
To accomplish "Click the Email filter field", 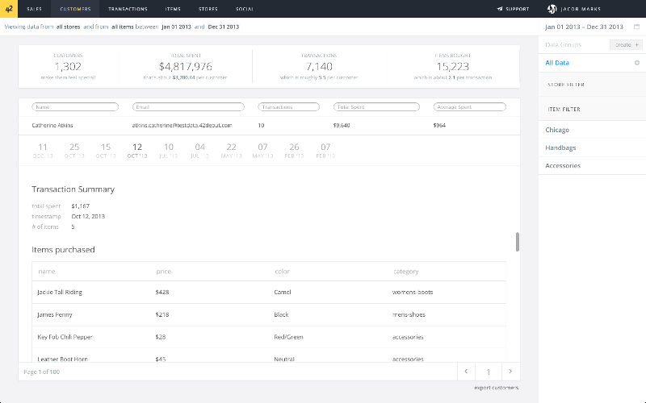I will click(x=188, y=107).
